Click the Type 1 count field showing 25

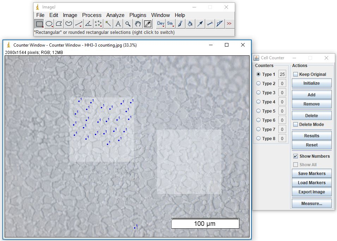(x=282, y=74)
